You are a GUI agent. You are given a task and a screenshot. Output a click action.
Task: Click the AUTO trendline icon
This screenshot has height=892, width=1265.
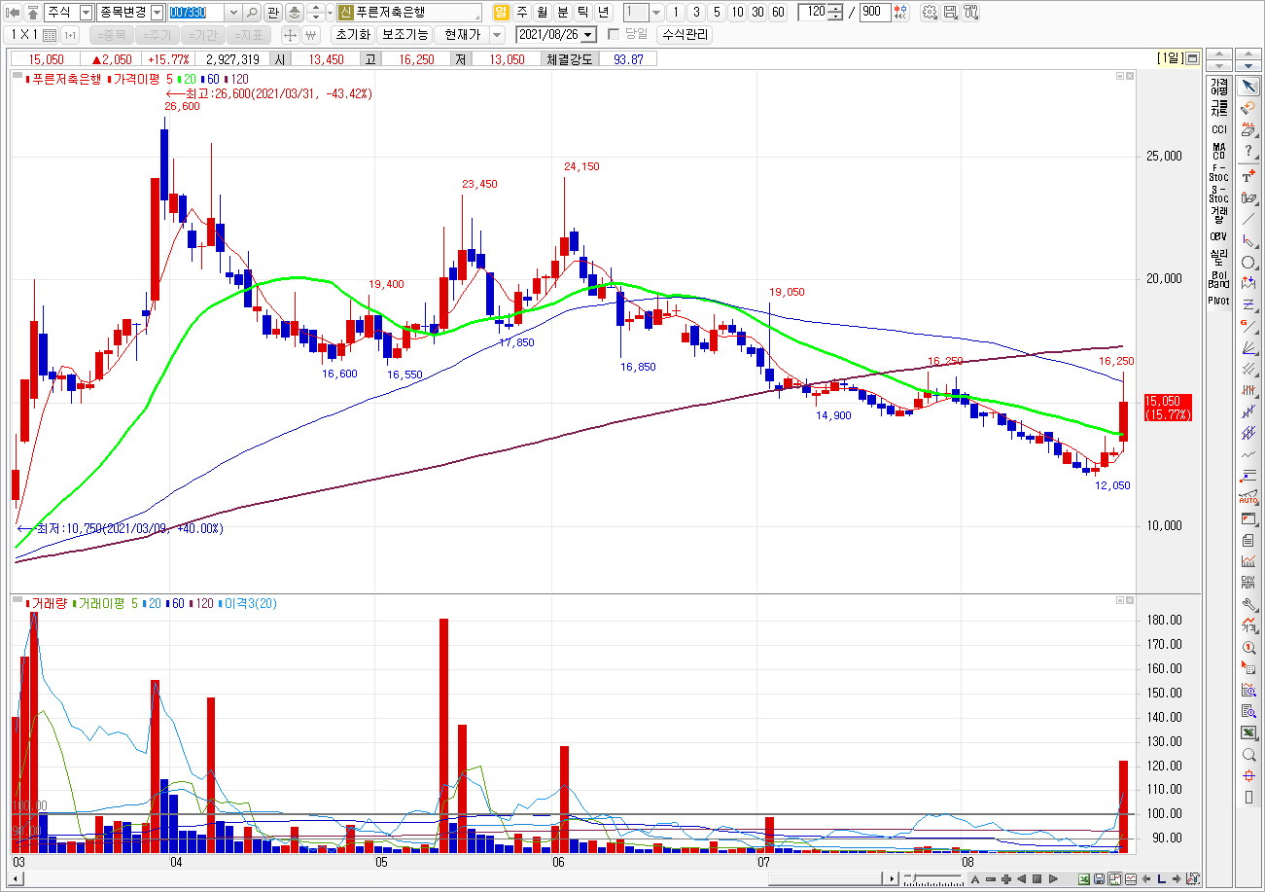tap(1249, 496)
